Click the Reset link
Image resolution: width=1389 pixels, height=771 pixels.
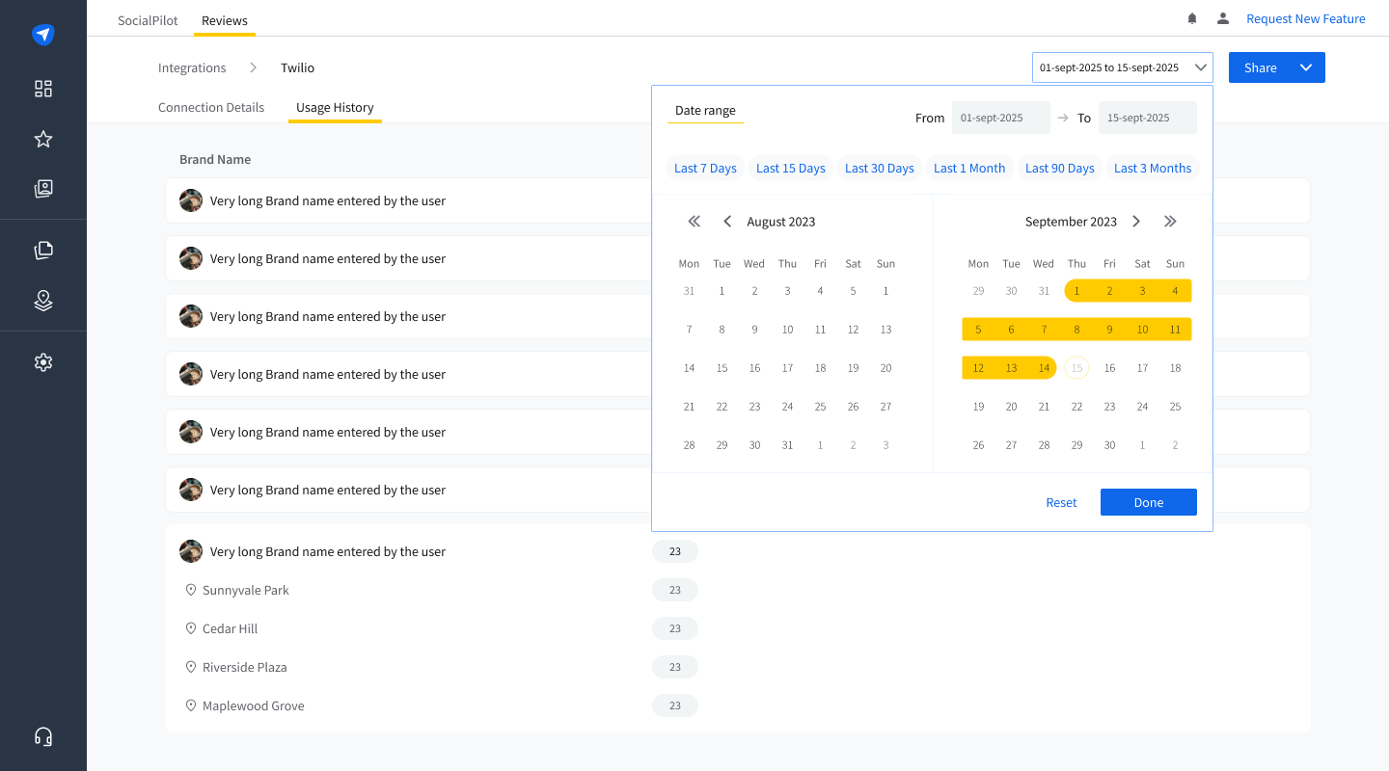[x=1061, y=502]
